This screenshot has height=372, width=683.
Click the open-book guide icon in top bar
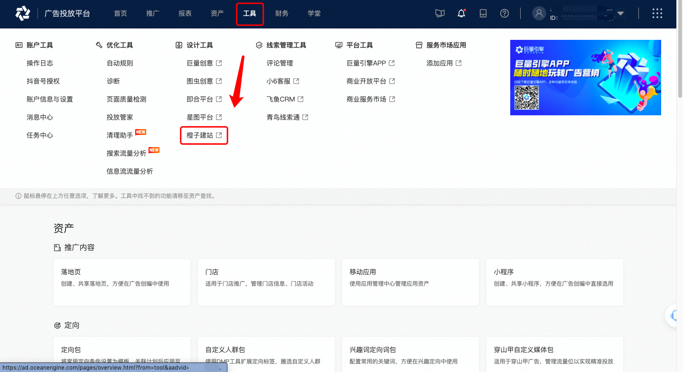coord(440,13)
